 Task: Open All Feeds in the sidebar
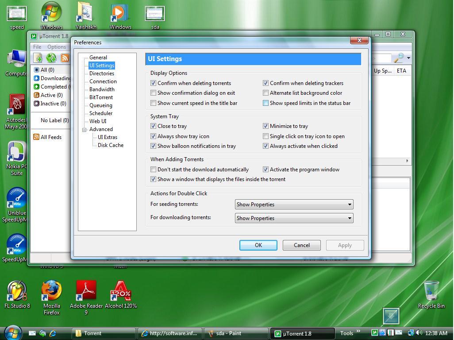pos(50,137)
